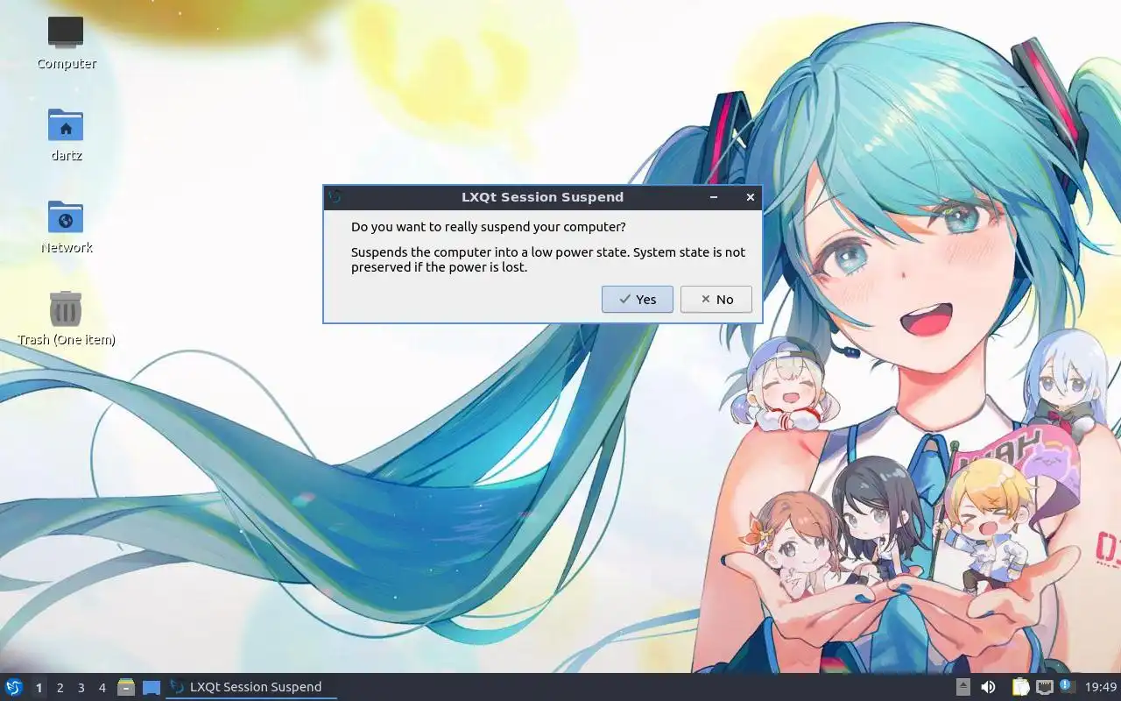Viewport: 1121px width, 701px height.
Task: Click the show desktop panel icon
Action: (152, 687)
